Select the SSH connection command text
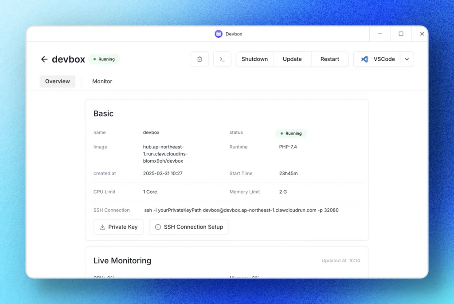 tap(242, 210)
